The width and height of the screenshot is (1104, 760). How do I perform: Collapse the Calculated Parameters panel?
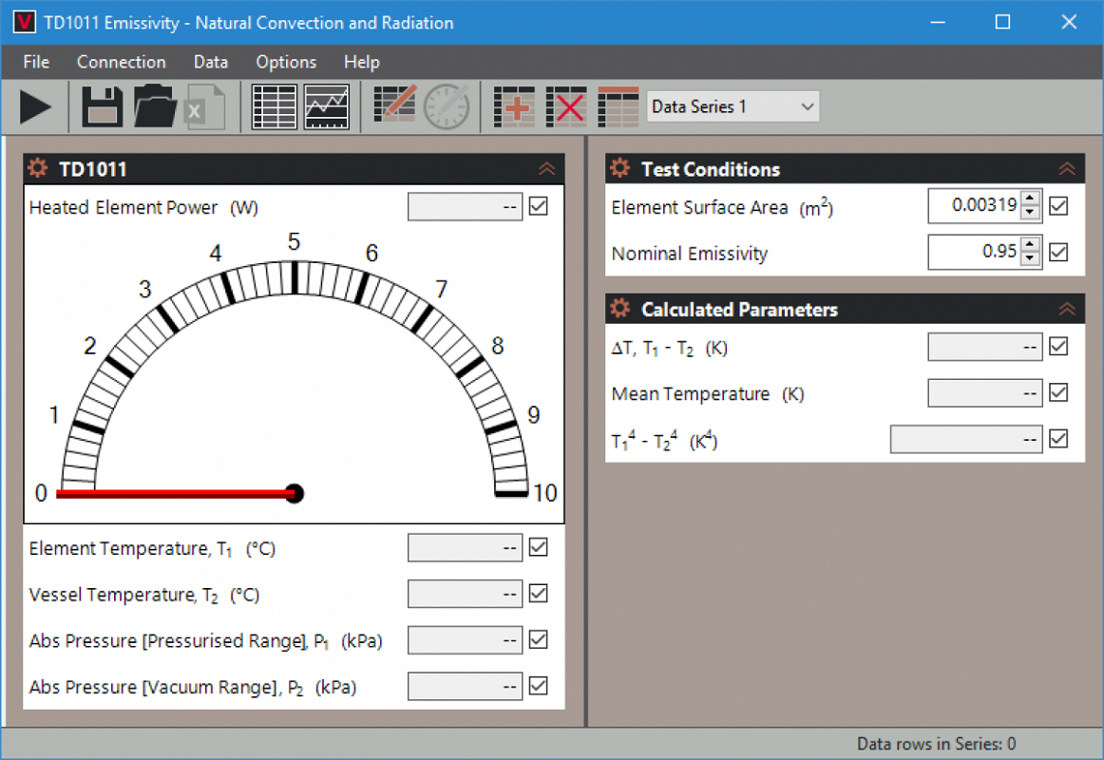pos(1067,309)
